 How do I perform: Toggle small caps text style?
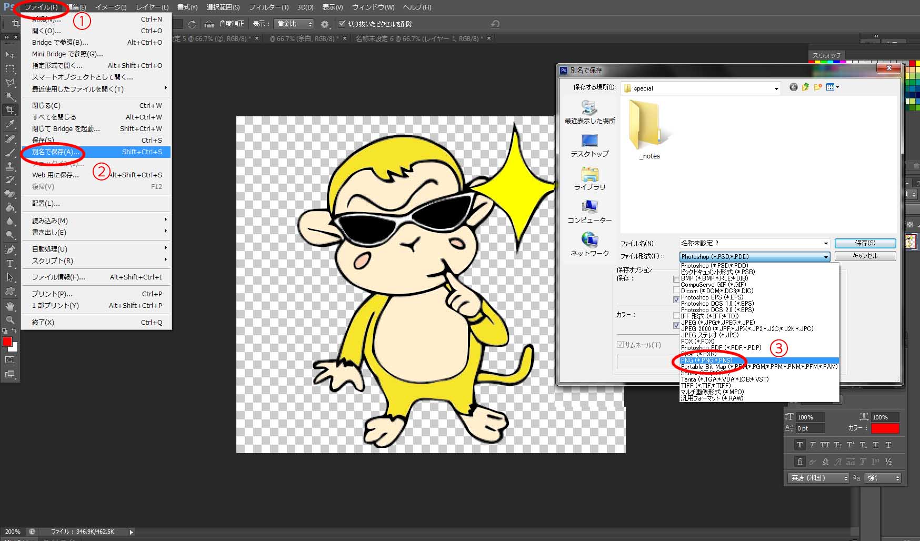point(837,445)
